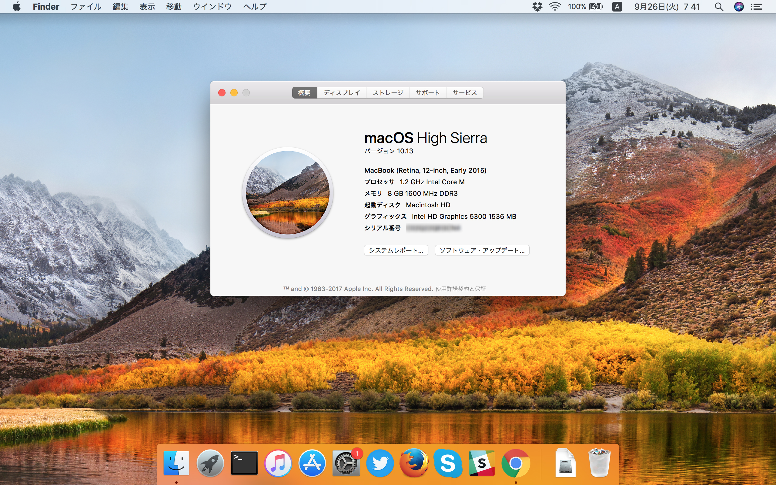Open the ヘルプ menu
The height and width of the screenshot is (485, 776).
(x=254, y=6)
